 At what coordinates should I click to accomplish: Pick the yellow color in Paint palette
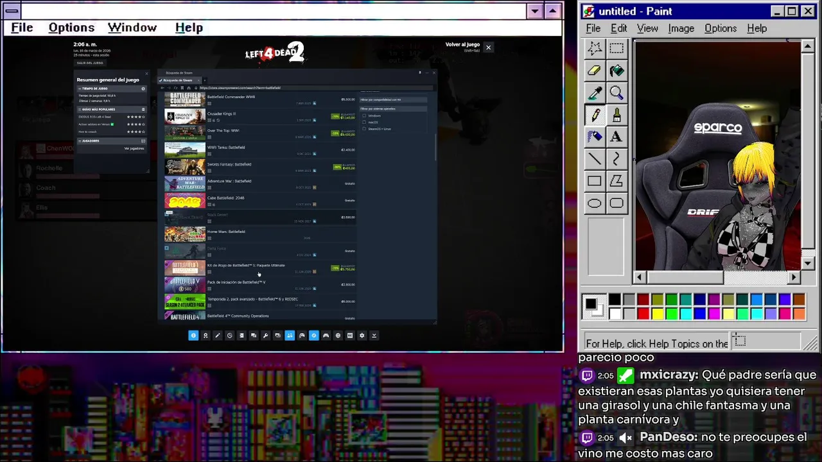tap(657, 313)
